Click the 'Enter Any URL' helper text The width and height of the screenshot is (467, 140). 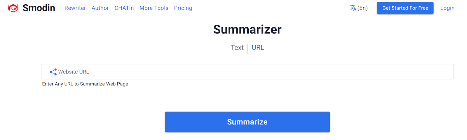pyautogui.click(x=85, y=84)
